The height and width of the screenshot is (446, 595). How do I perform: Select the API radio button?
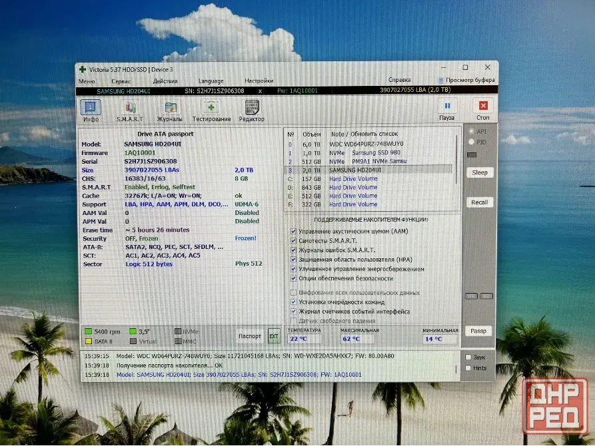(471, 131)
